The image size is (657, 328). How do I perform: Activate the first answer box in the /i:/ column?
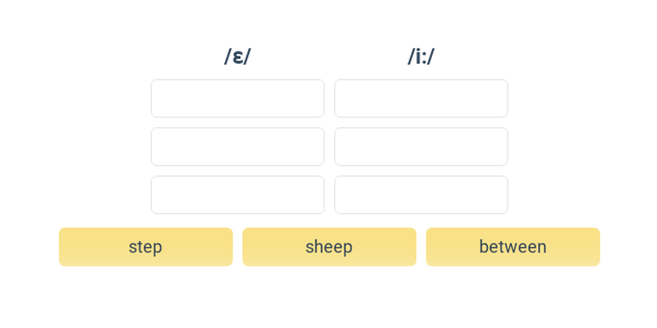(x=421, y=98)
